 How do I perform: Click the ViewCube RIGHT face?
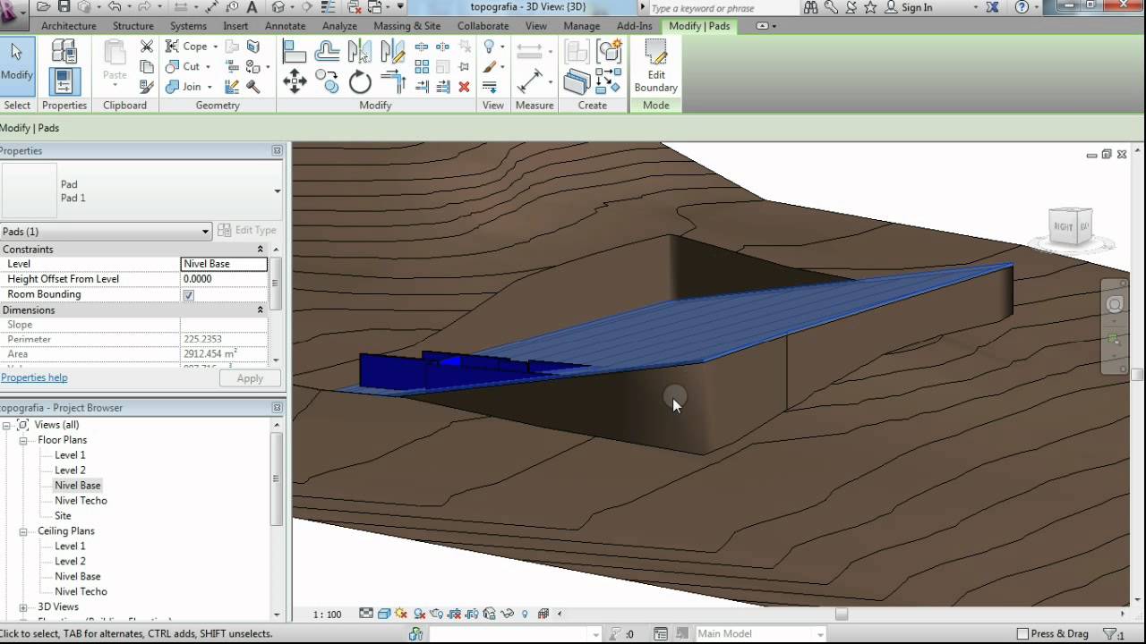coord(1063,226)
